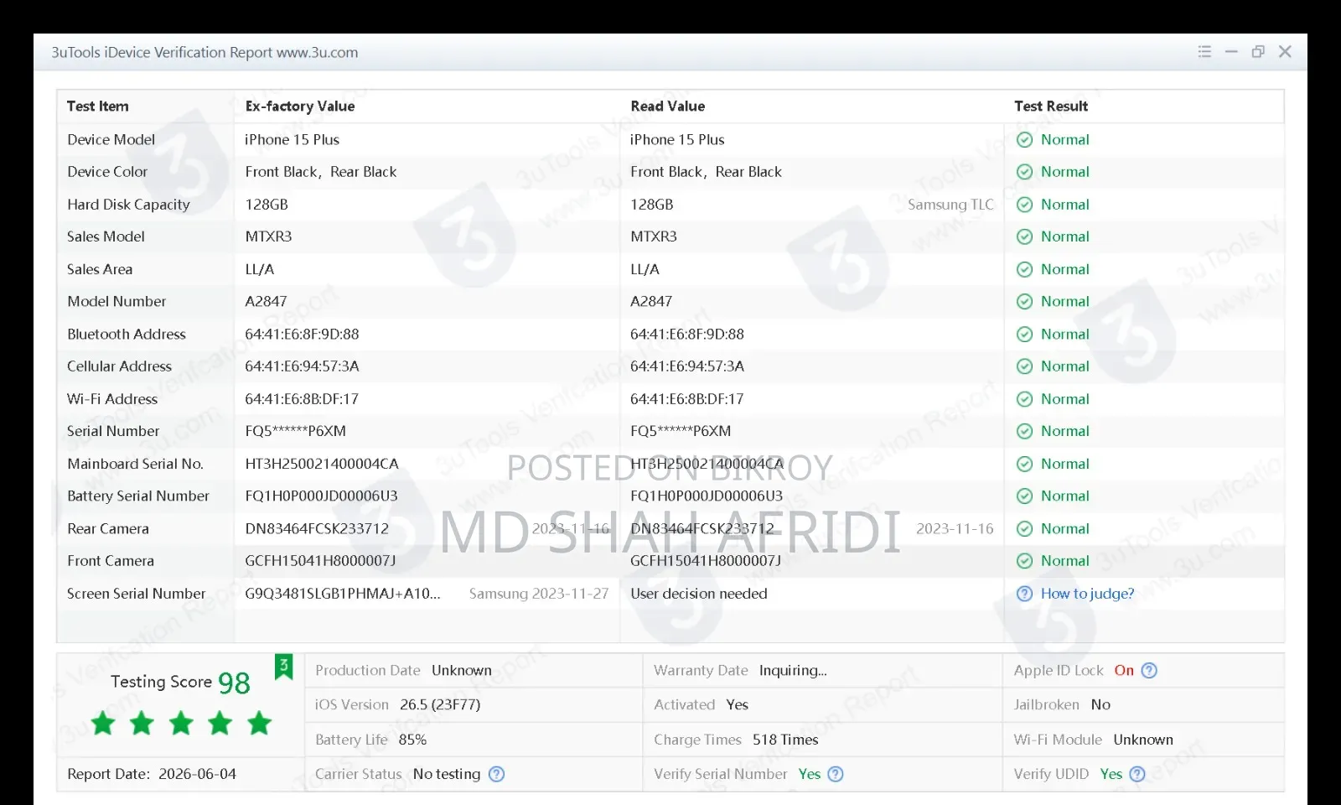Click the Normal check icon for Sales Area
This screenshot has height=805, width=1341.
tap(1024, 269)
